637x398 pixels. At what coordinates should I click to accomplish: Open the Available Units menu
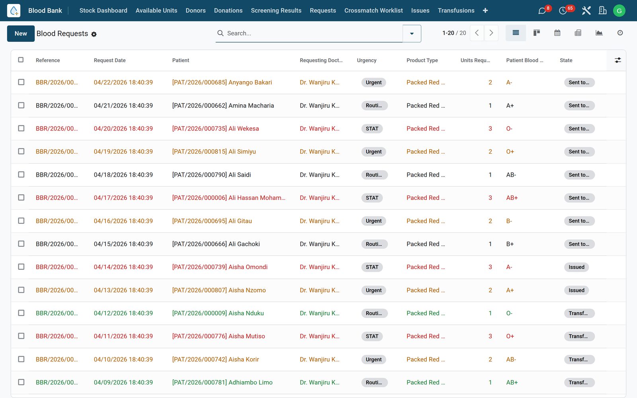pos(156,11)
